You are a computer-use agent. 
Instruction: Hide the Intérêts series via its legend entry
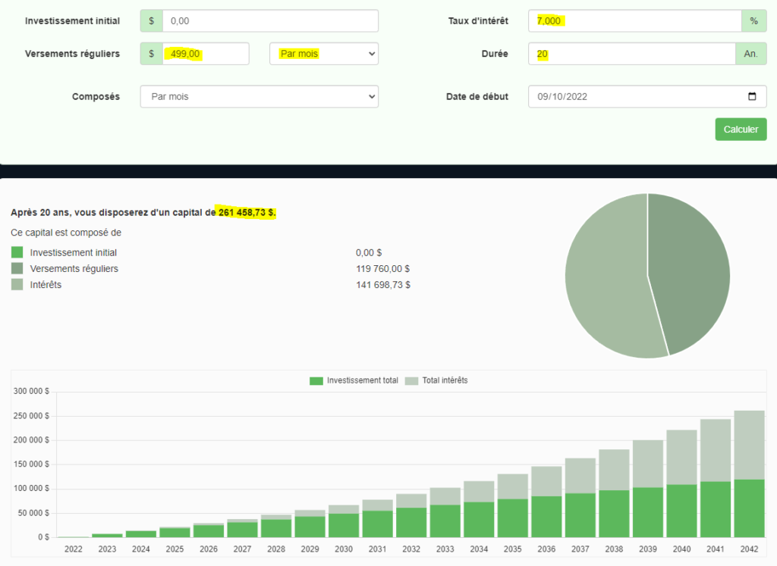(x=16, y=284)
